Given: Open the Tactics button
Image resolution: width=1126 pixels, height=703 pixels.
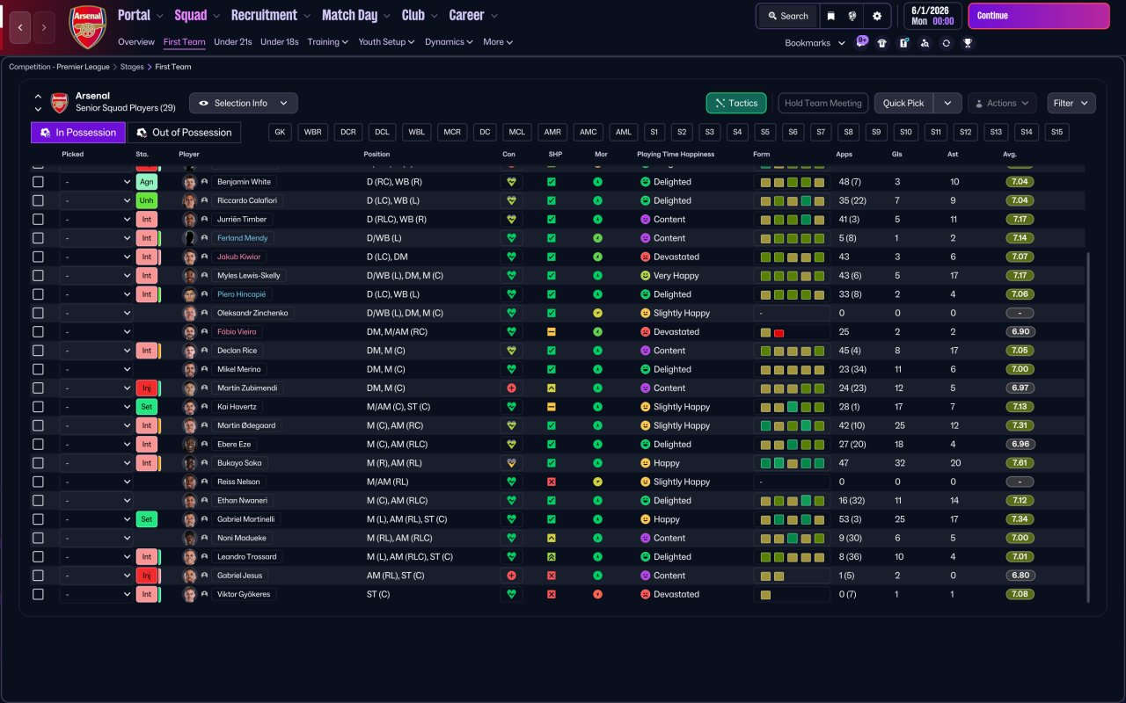Looking at the screenshot, I should click(736, 103).
